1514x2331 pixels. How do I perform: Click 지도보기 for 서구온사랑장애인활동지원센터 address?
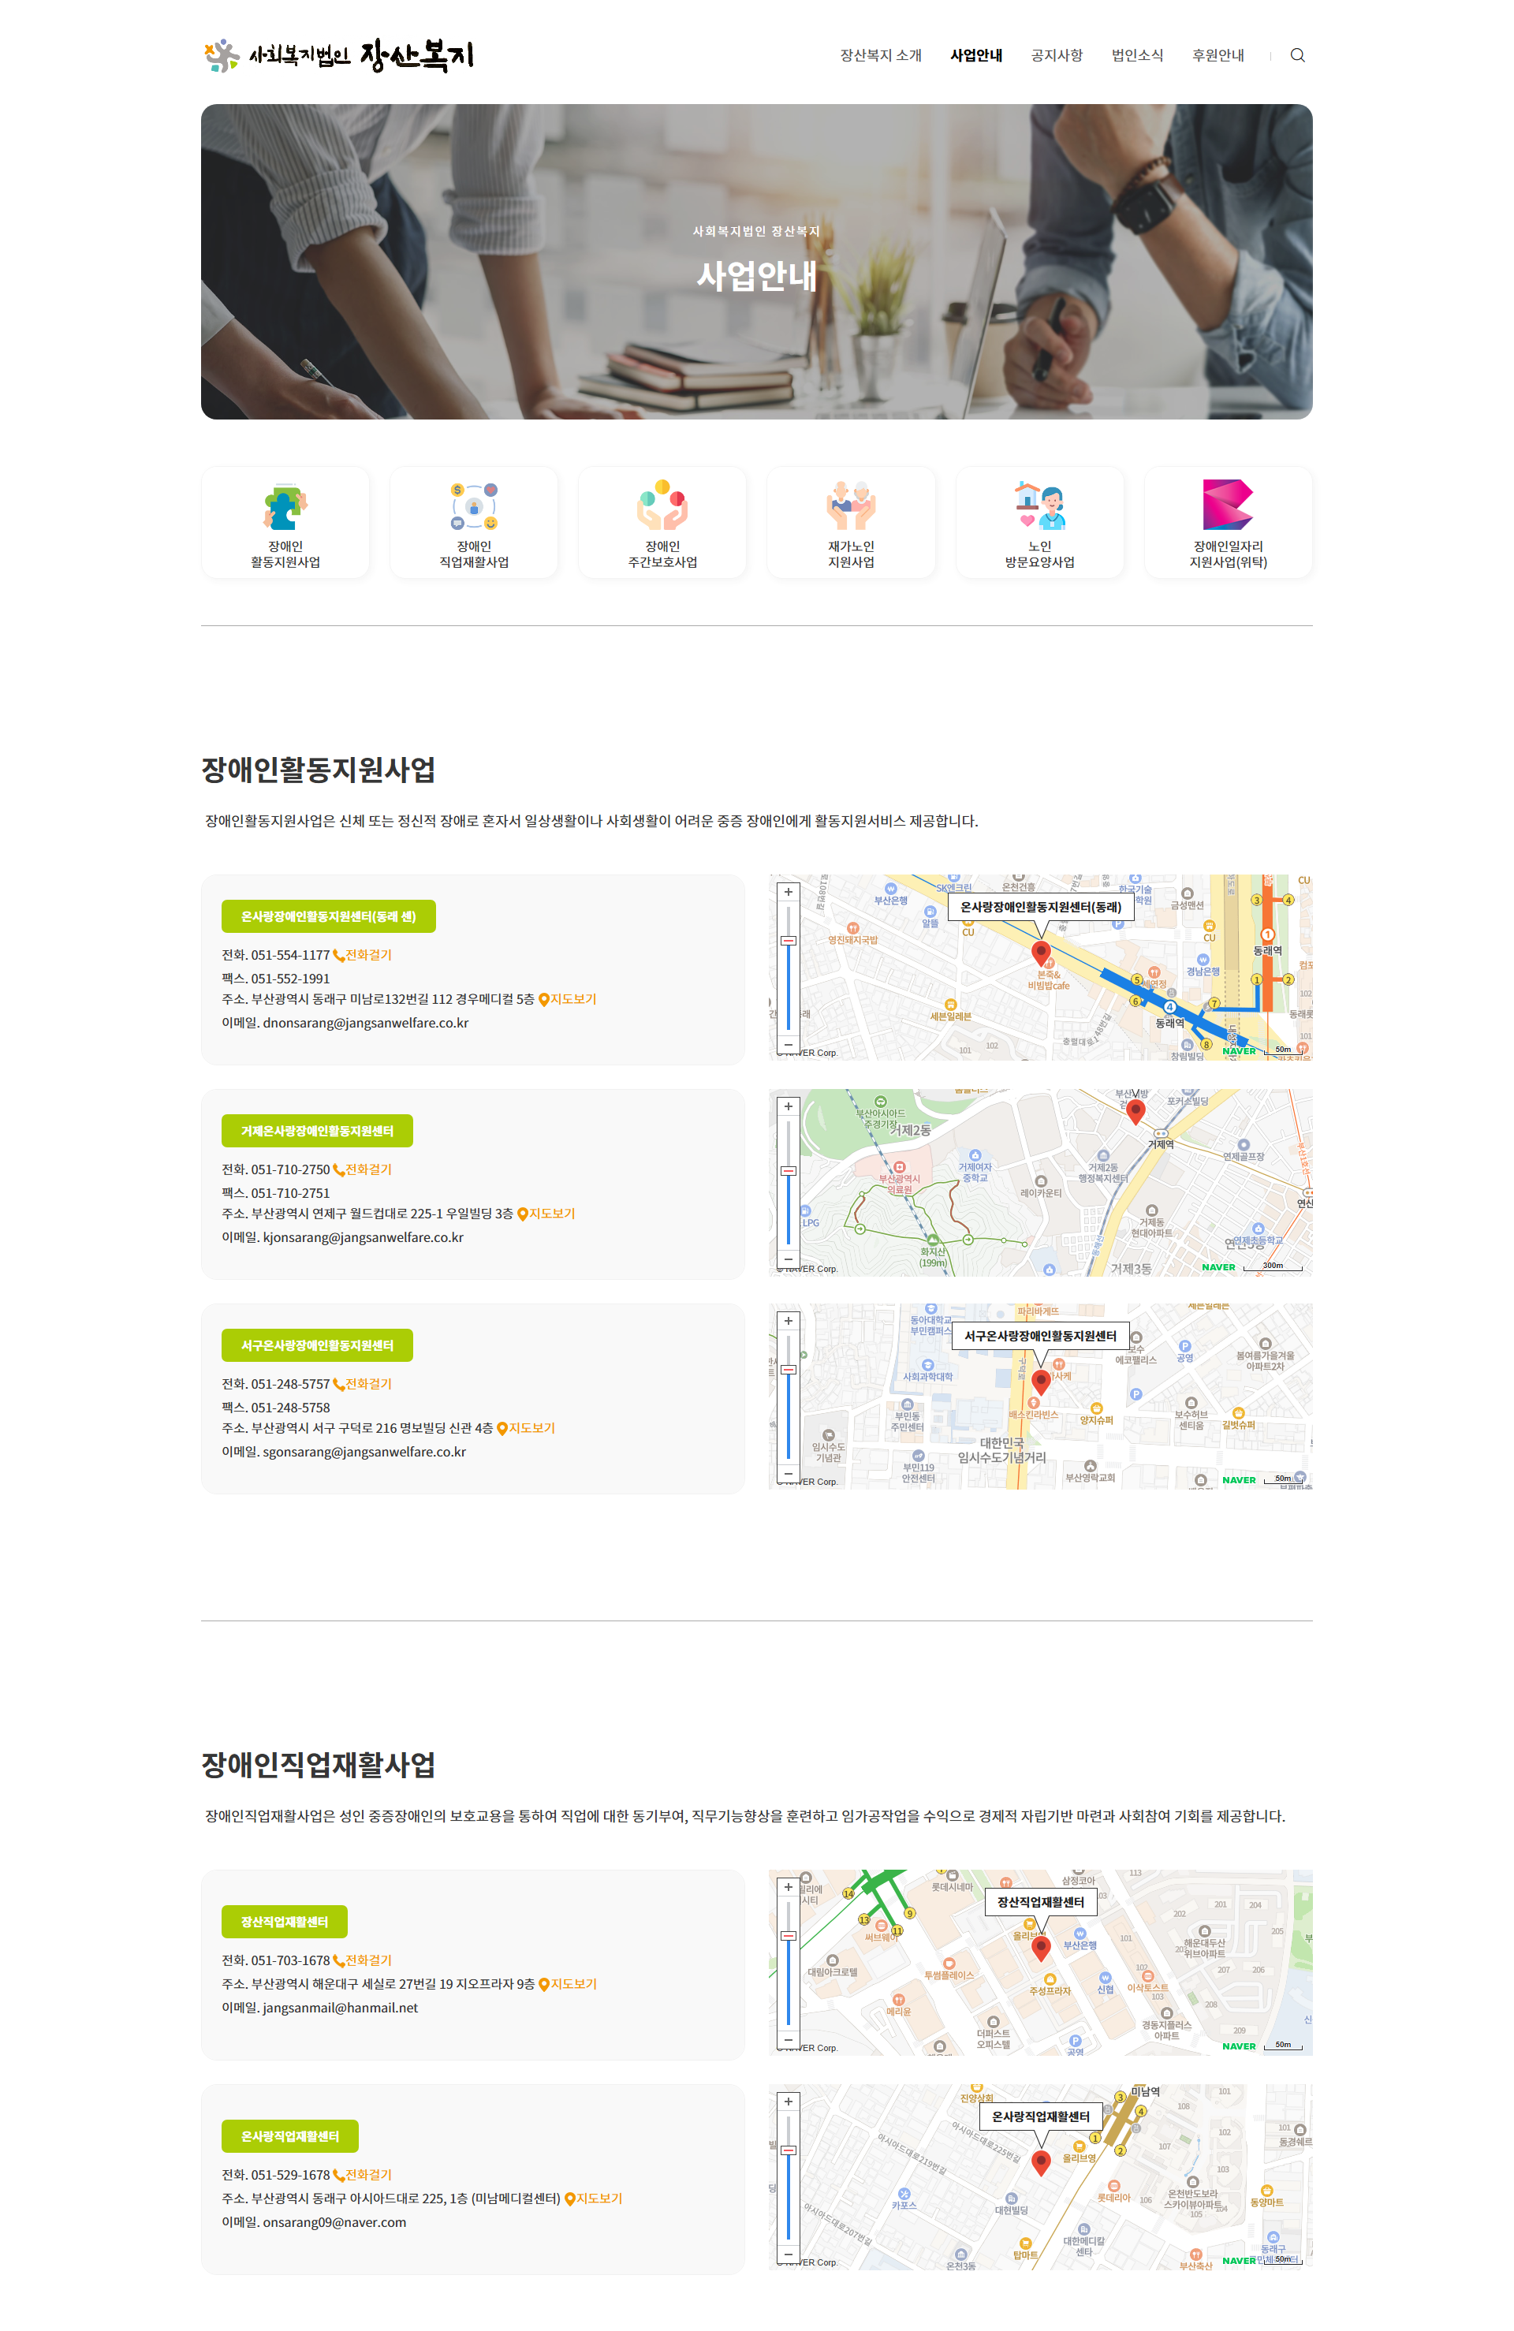tap(527, 1428)
